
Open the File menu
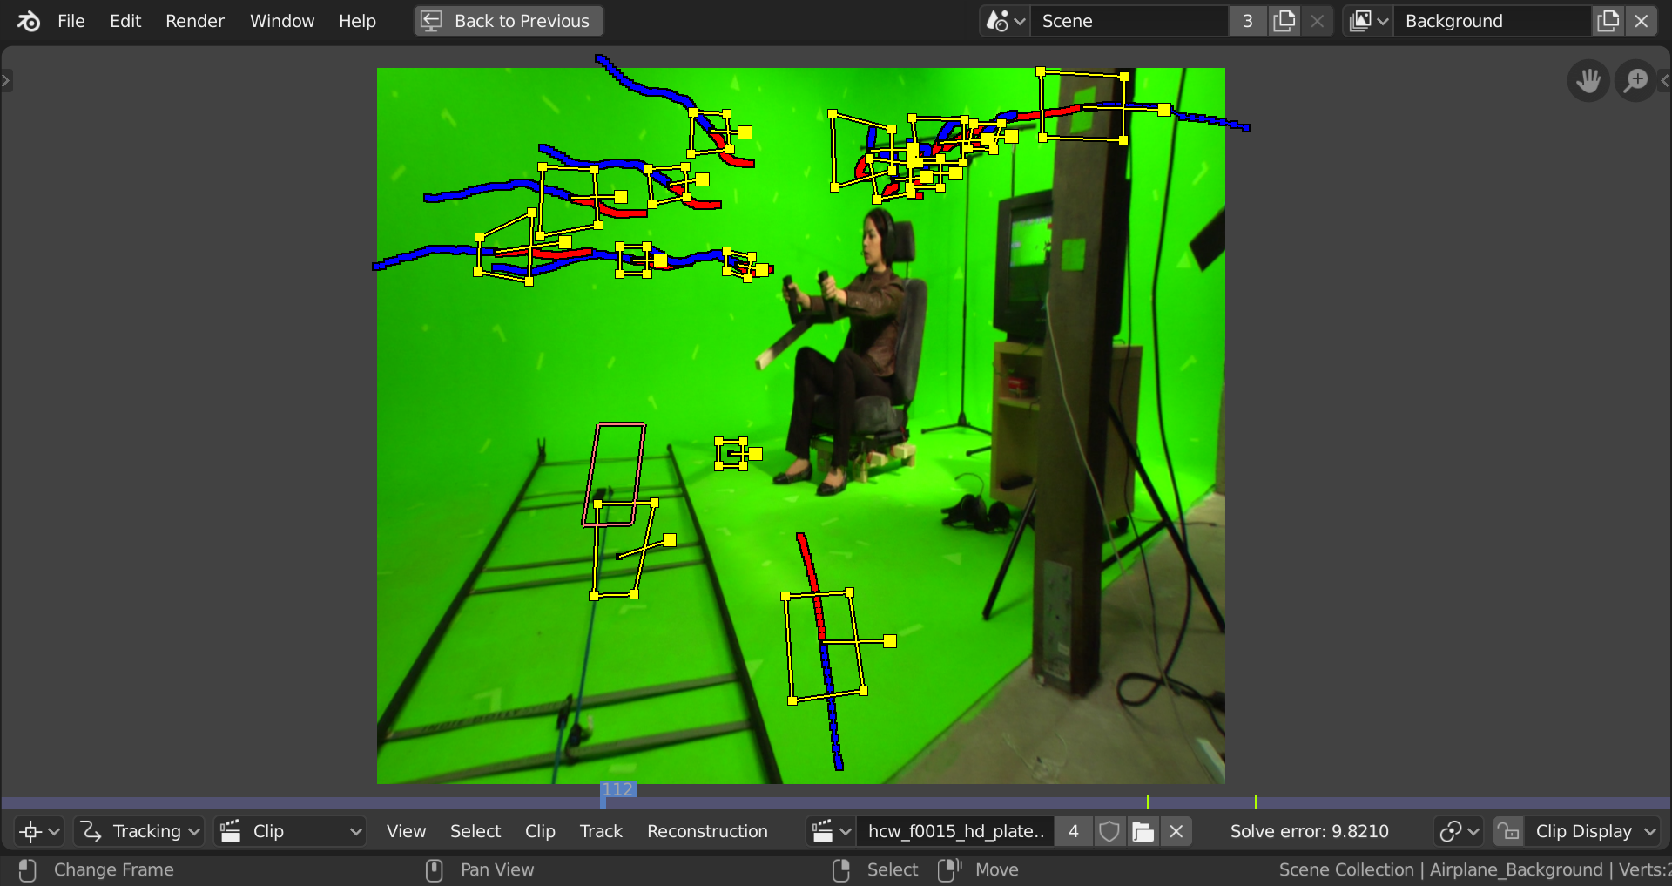click(x=71, y=20)
